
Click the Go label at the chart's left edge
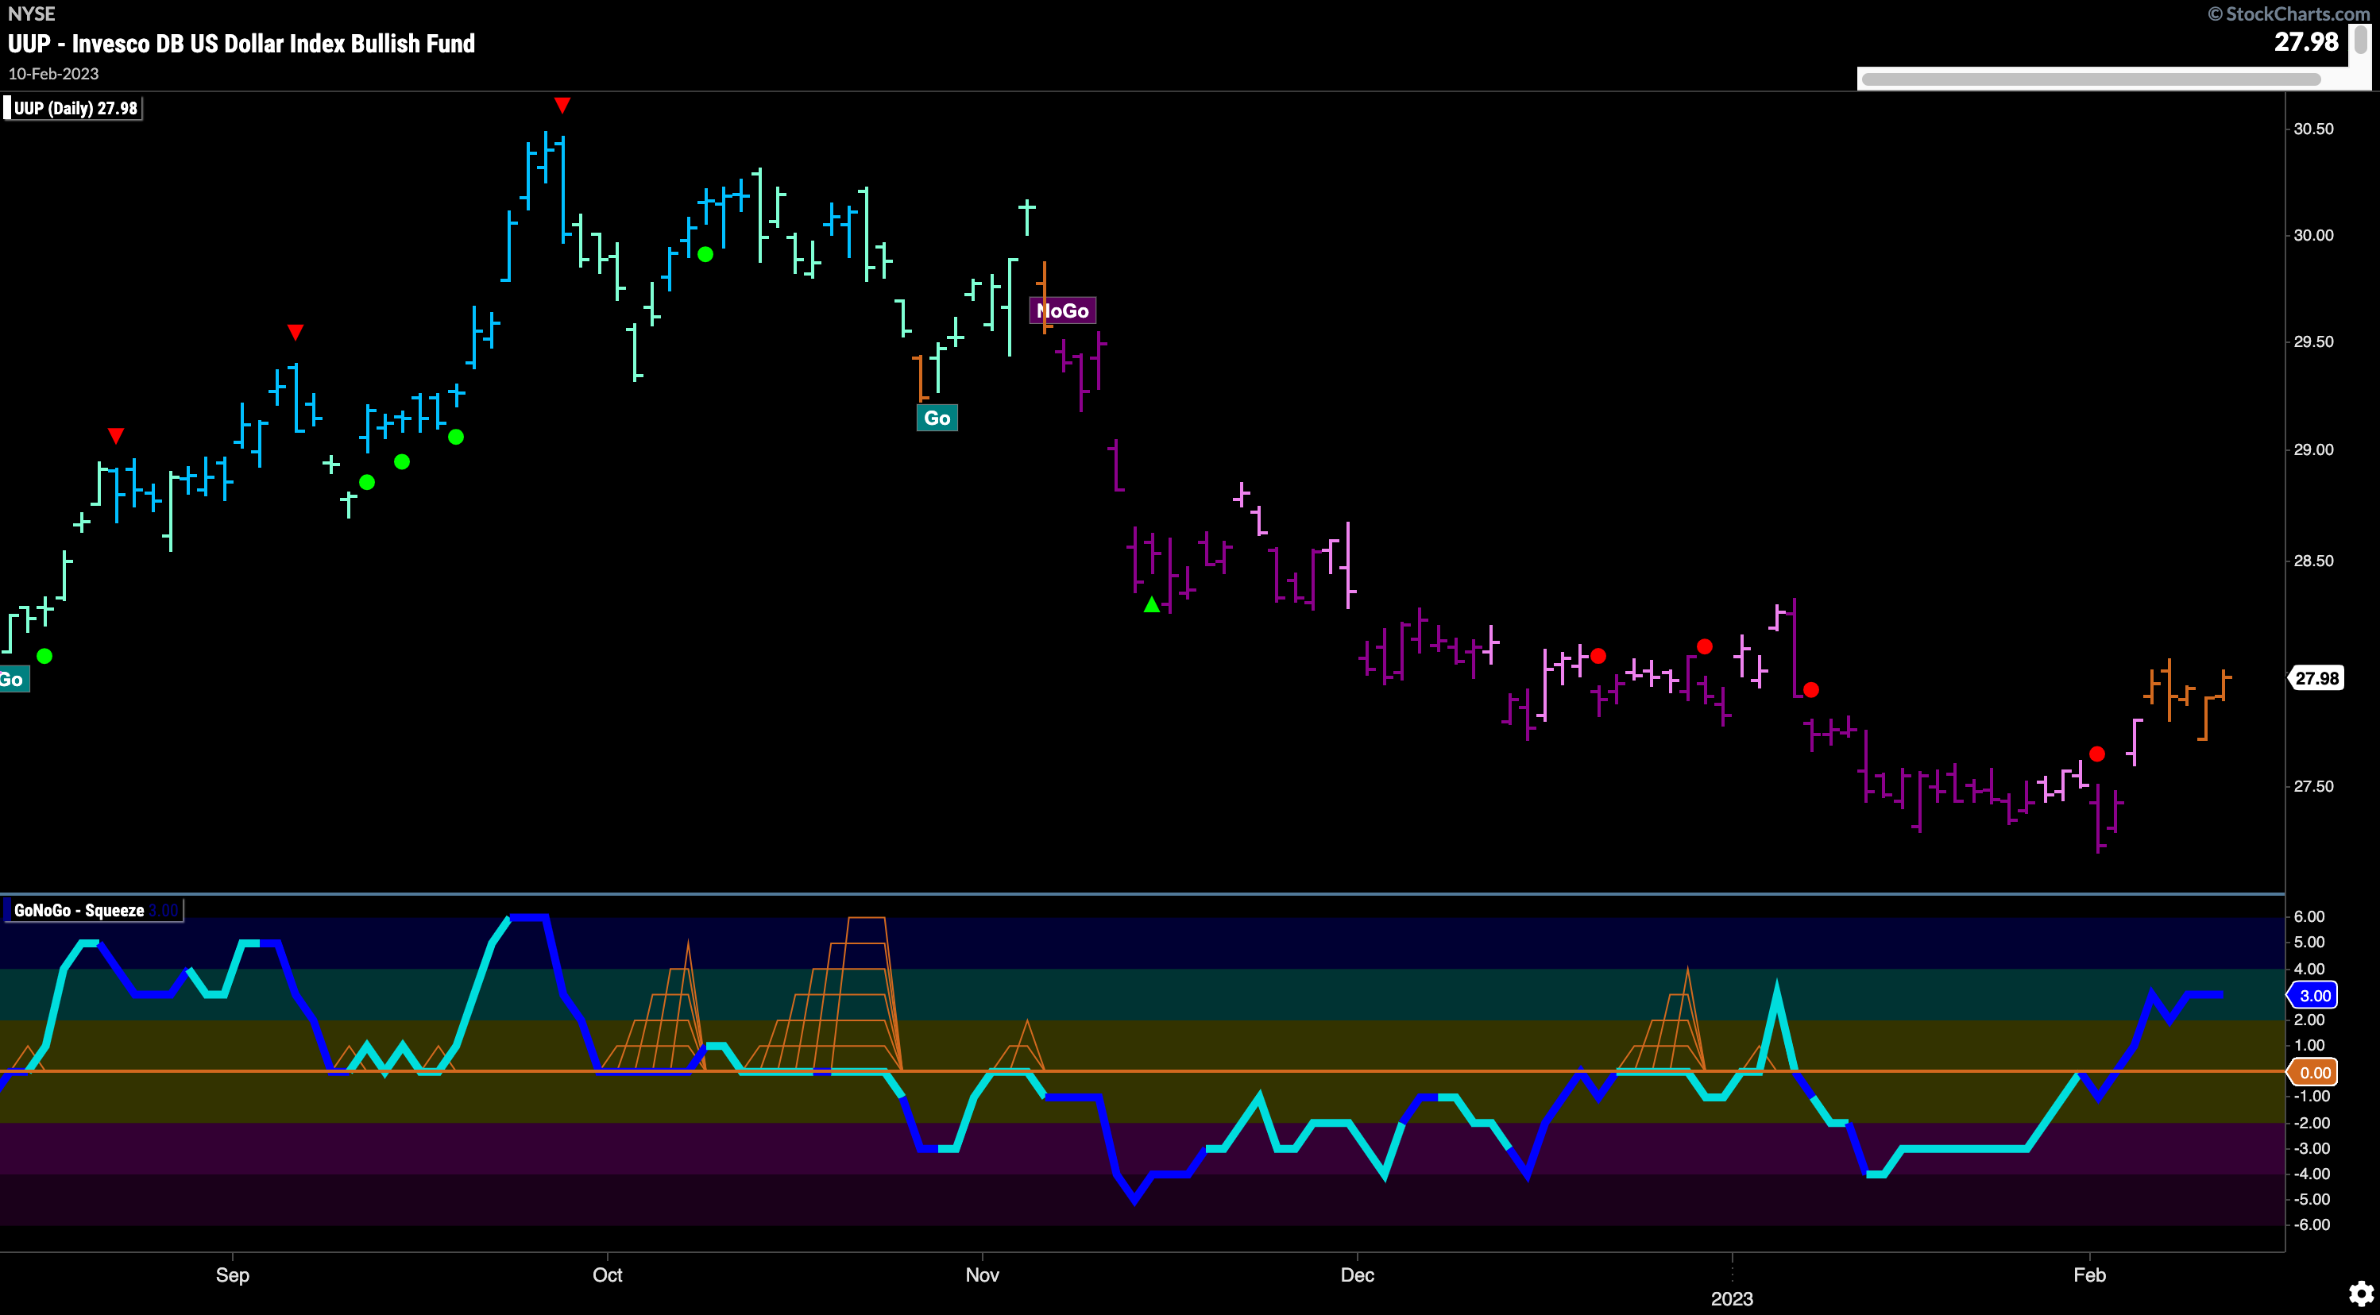pos(14,680)
